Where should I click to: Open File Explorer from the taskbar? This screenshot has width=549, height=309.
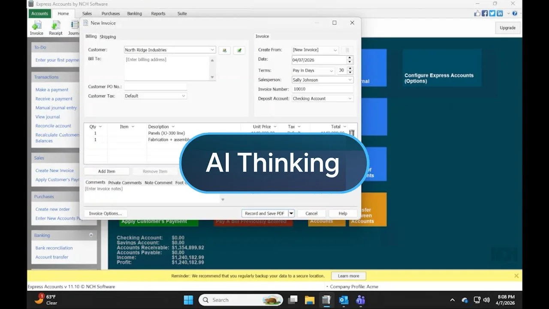310,300
